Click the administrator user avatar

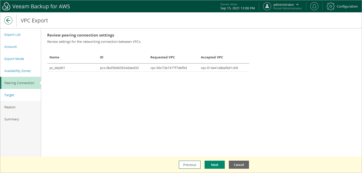(x=267, y=6)
